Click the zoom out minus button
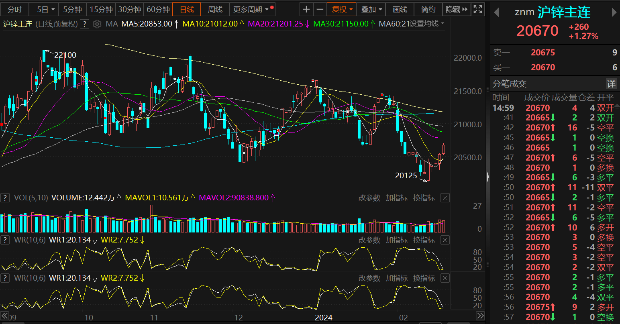 tap(320, 9)
